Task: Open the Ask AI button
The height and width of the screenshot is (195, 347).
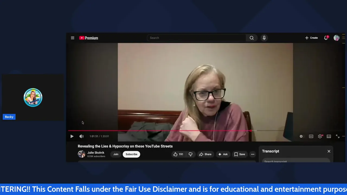Action: tap(223, 154)
